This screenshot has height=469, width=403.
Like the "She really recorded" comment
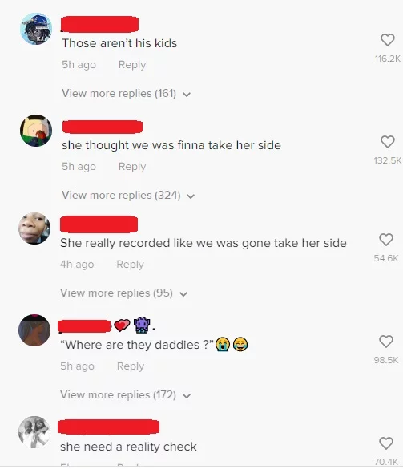coord(386,240)
